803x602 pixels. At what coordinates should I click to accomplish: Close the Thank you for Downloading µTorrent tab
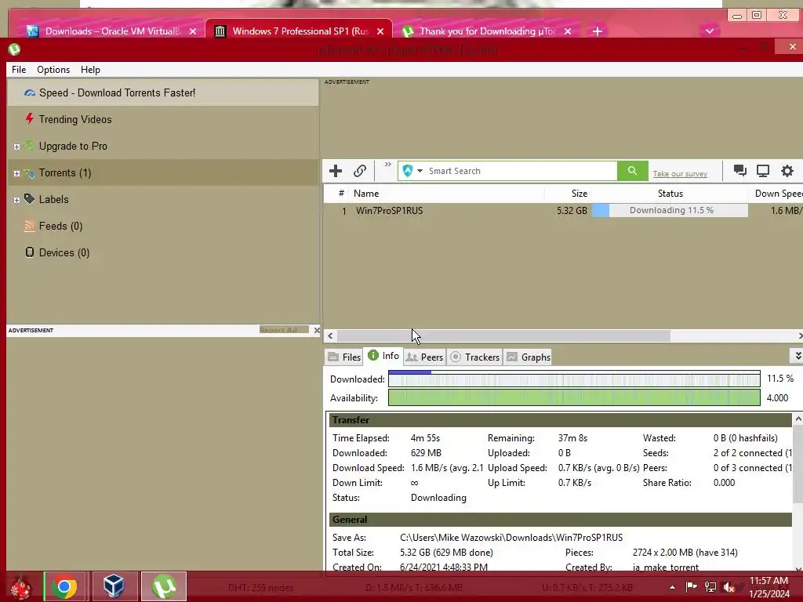[x=568, y=31]
